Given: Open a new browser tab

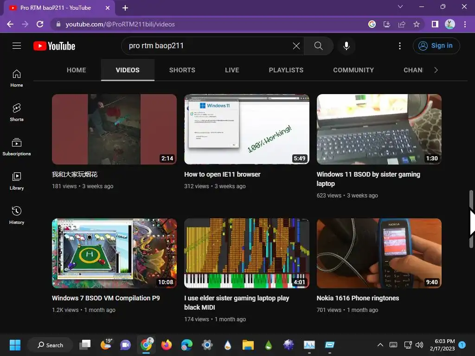Looking at the screenshot, I should coord(125,8).
